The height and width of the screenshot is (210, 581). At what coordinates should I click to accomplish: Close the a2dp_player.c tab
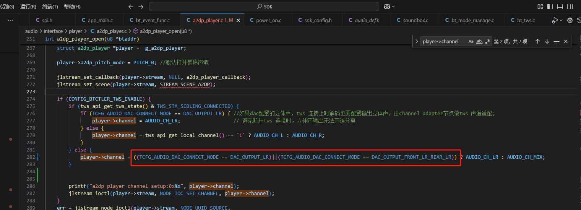point(239,20)
